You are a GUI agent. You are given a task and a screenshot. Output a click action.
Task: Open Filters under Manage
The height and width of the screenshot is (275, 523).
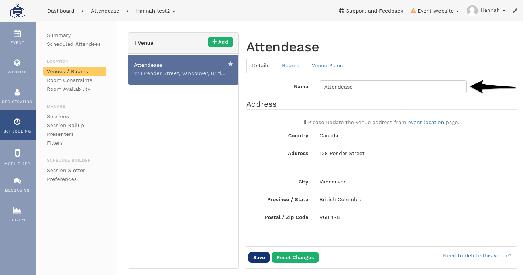(x=55, y=143)
